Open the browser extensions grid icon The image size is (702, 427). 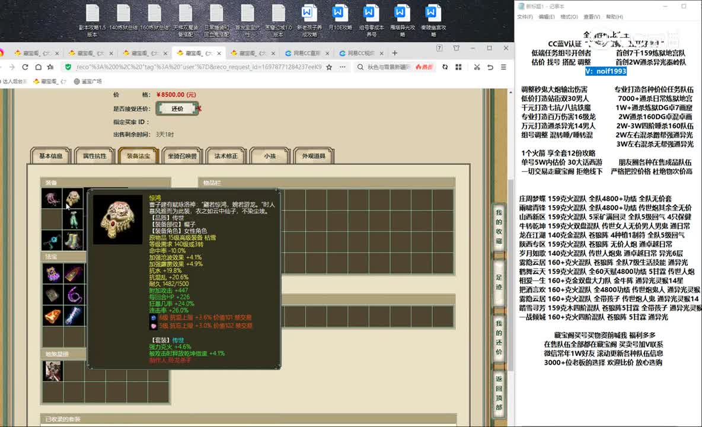click(x=458, y=67)
